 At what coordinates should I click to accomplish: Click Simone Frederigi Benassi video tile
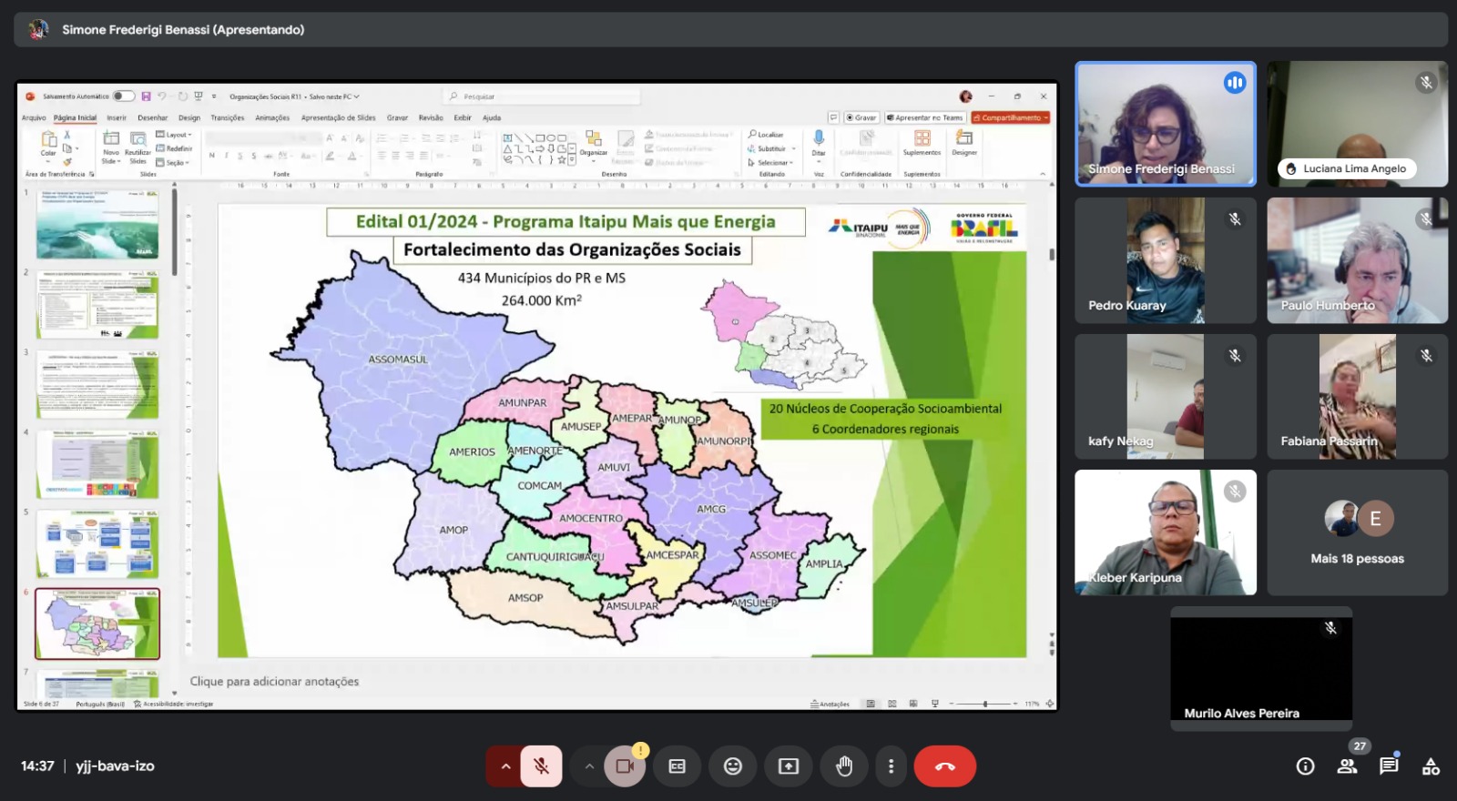1166,124
